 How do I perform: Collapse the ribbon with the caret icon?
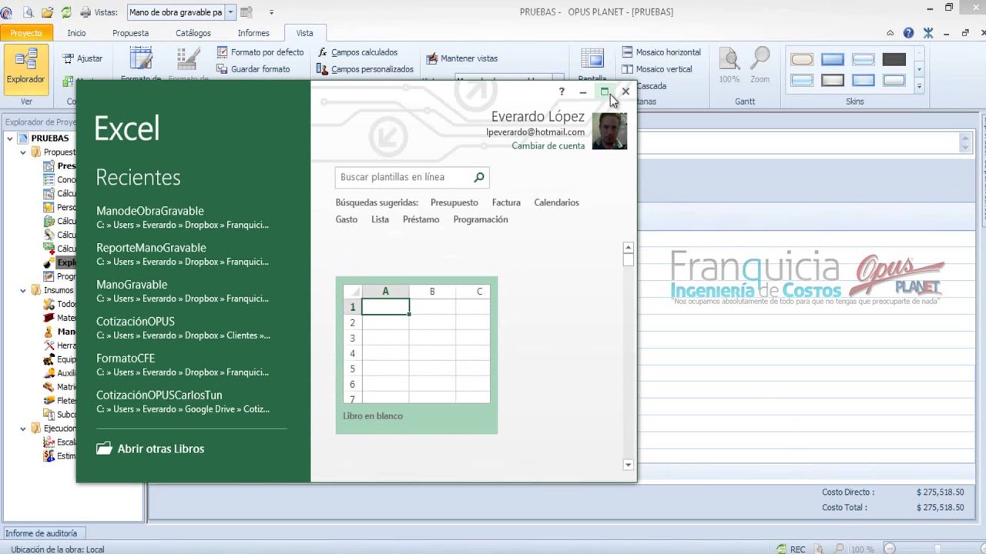click(890, 33)
